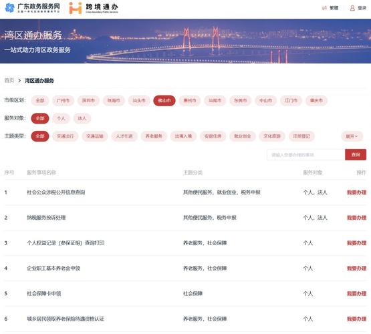Click 湾区通办服务 in the breadcrumb
Screen dimensions: 371x334
[x=39, y=81]
